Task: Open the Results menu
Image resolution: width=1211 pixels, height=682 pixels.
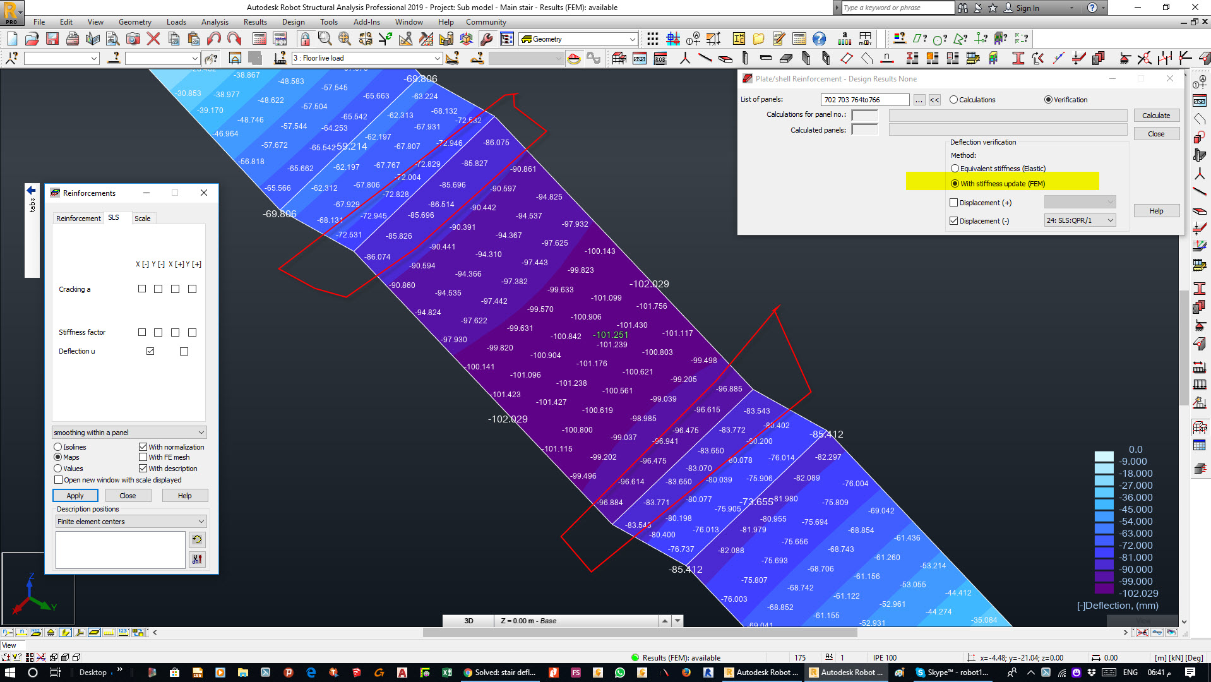Action: (x=255, y=21)
